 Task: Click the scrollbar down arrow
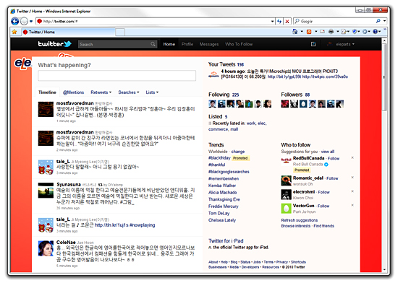pyautogui.click(x=384, y=269)
